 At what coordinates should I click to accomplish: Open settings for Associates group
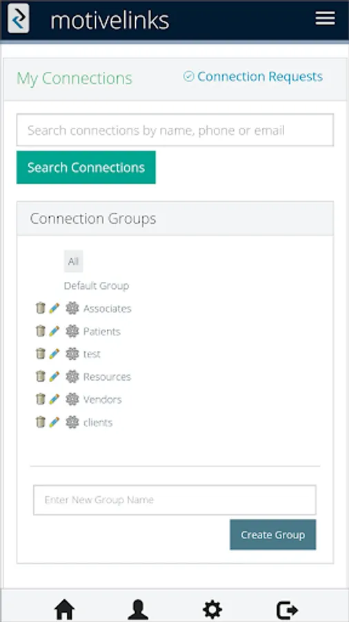(x=72, y=308)
